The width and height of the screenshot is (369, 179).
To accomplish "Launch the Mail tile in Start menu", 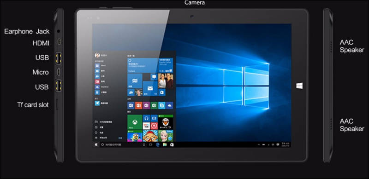I will (150, 88).
